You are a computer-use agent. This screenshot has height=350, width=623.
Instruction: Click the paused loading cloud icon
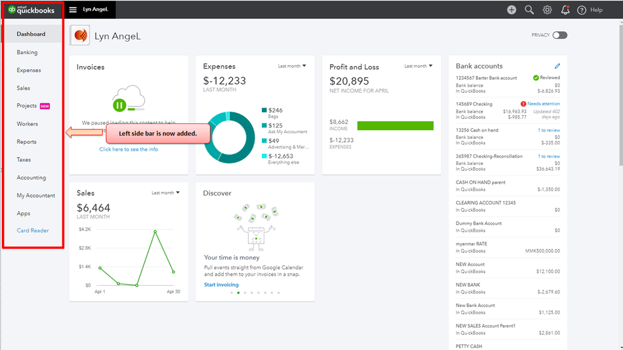tap(128, 98)
